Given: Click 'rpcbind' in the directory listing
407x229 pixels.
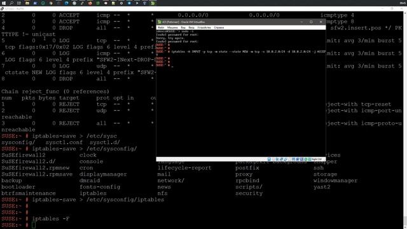Looking at the screenshot, I should pyautogui.click(x=247, y=181).
